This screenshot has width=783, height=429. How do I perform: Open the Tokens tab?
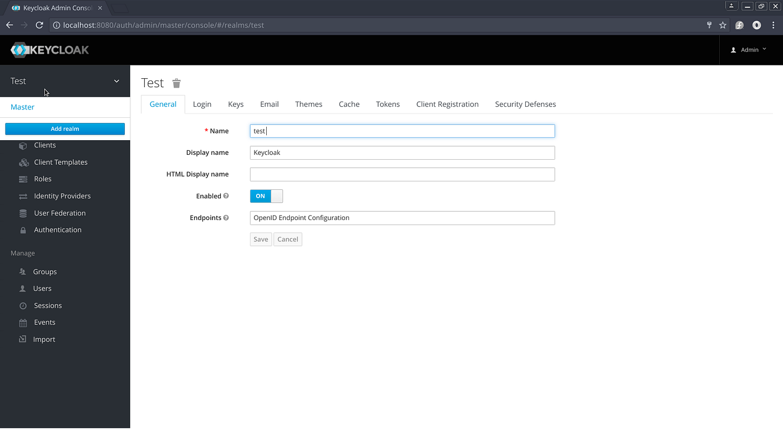(388, 104)
